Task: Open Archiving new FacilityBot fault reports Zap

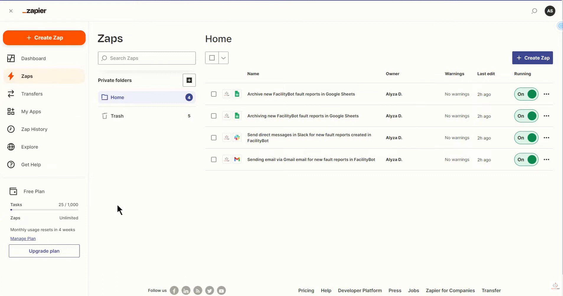Action: pos(303,116)
